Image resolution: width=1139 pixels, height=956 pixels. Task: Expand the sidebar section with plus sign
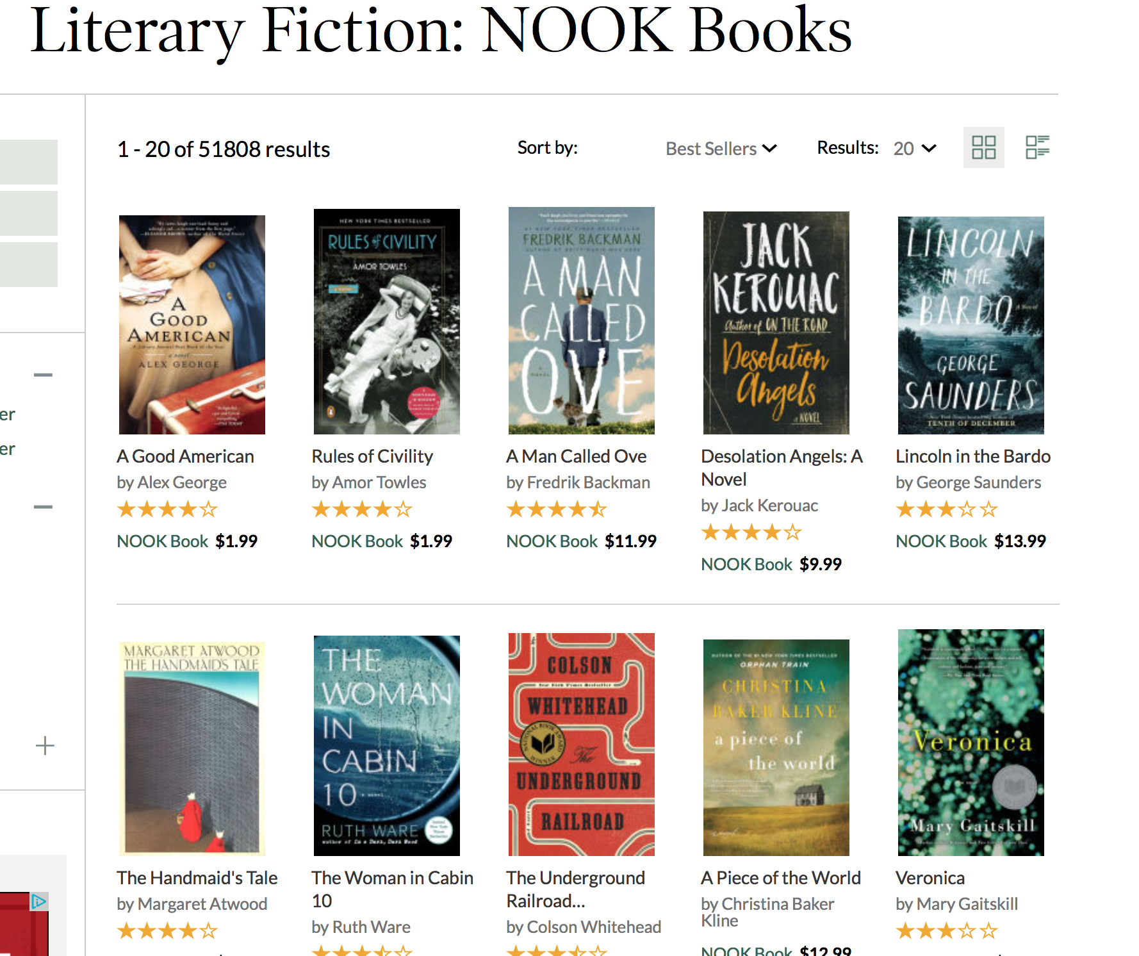[x=45, y=746]
